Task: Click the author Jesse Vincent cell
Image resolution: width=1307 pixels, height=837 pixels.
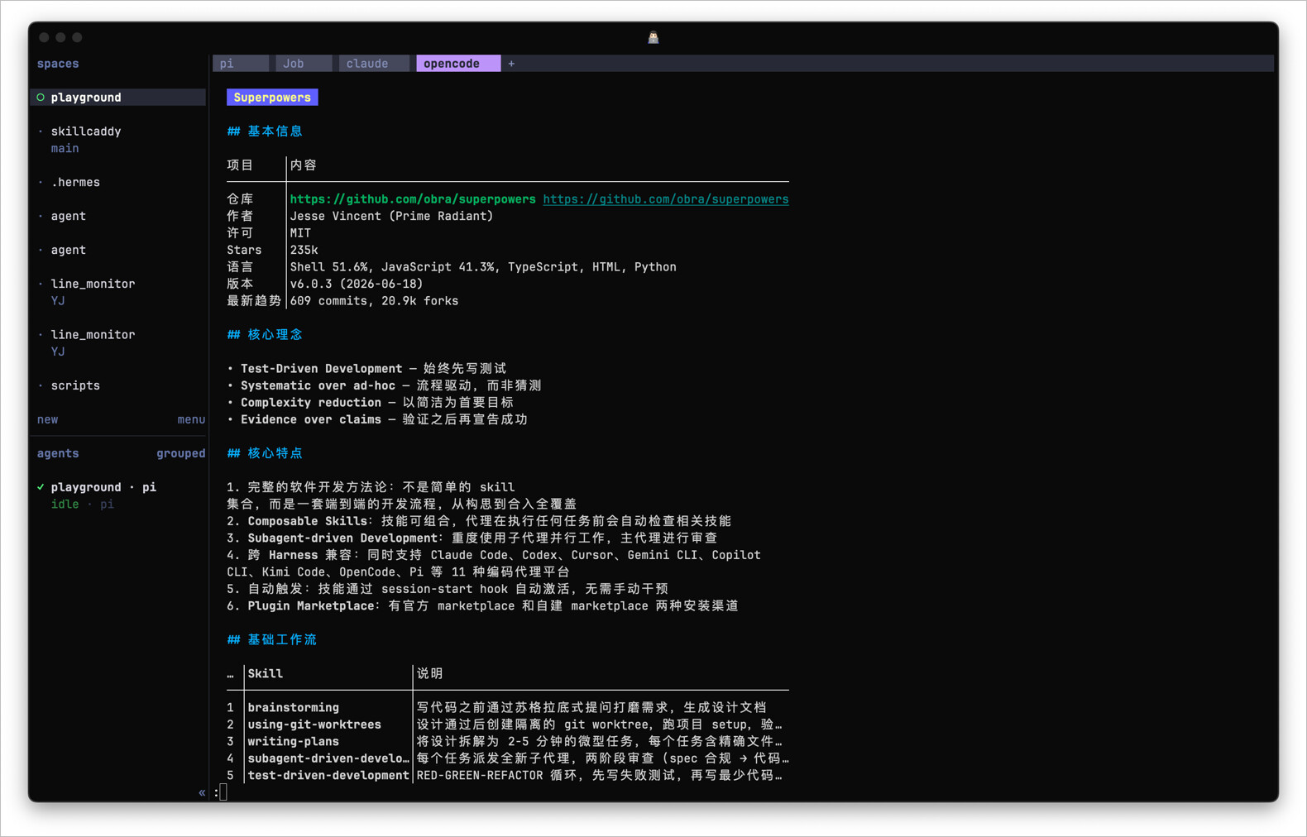Action: click(391, 216)
